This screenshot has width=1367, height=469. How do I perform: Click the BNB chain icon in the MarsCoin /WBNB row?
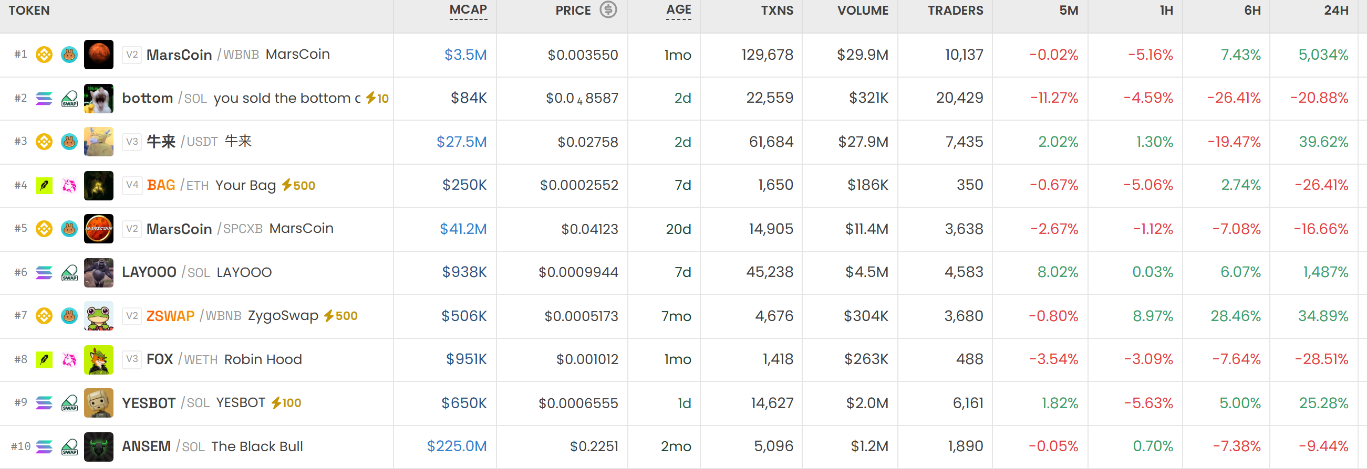[x=44, y=55]
